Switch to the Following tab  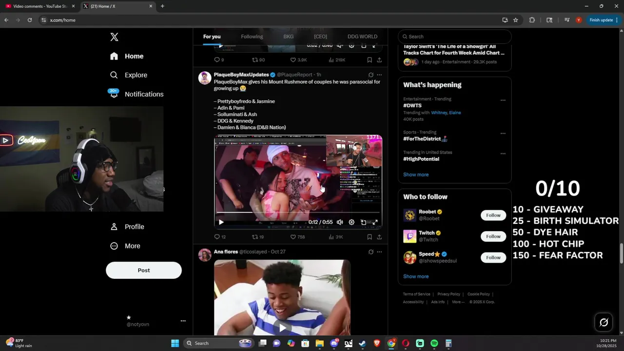(252, 37)
